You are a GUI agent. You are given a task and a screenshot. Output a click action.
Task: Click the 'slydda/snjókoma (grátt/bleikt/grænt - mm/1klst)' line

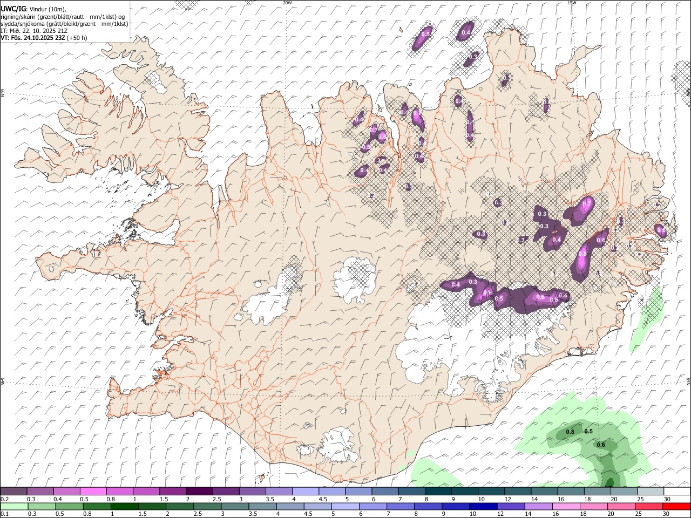(64, 24)
